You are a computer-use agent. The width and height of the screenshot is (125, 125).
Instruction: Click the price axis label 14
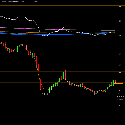(120, 65)
